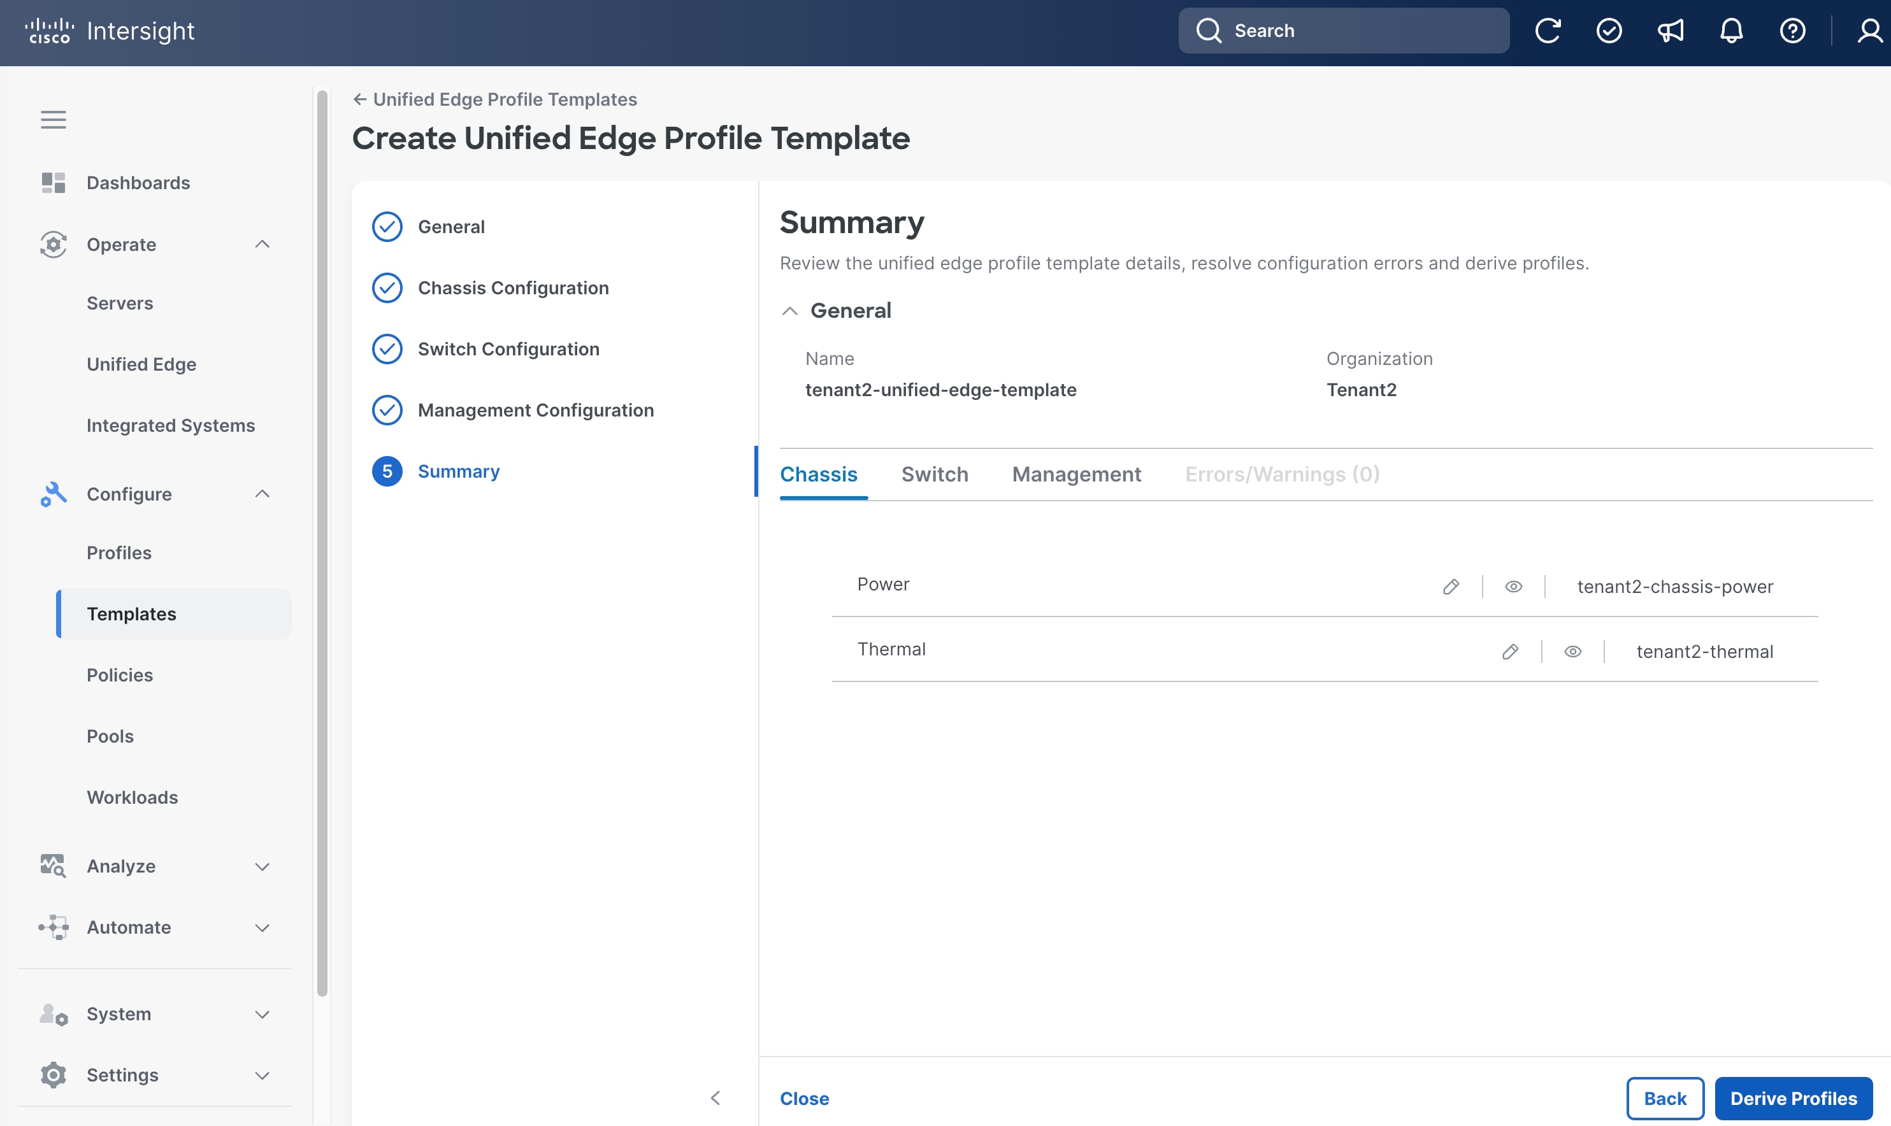Click the Back button

tap(1665, 1098)
